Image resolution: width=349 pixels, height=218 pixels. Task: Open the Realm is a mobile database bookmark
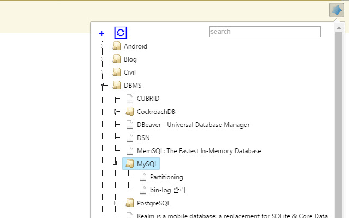[232, 215]
